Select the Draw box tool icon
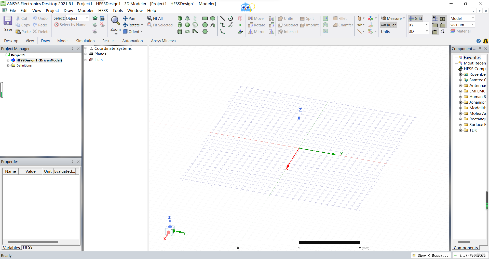Screen dimensions: 489x259 [180, 18]
